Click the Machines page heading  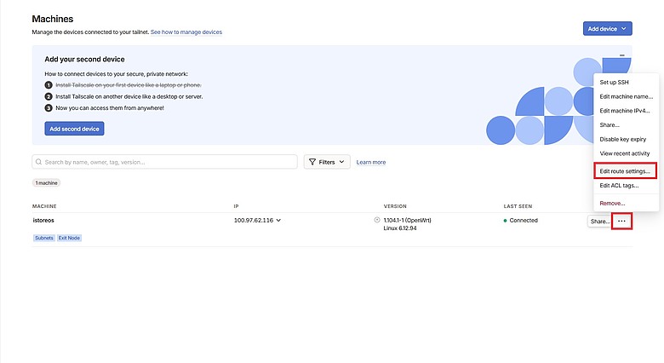pos(53,19)
